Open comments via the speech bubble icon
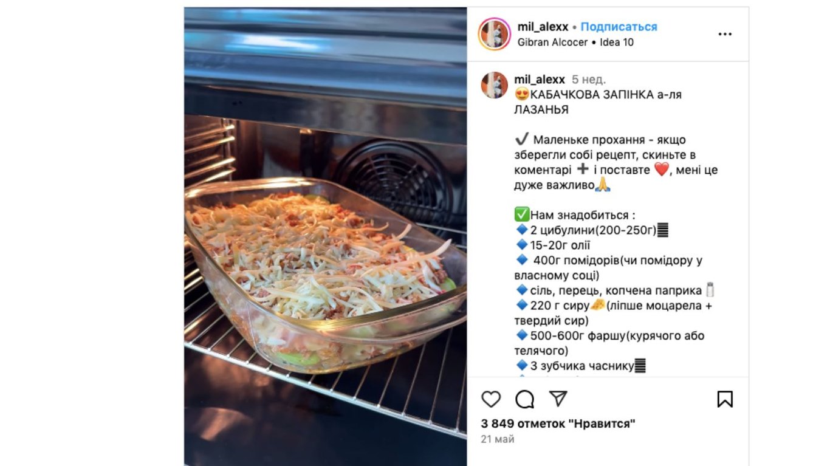 524,399
